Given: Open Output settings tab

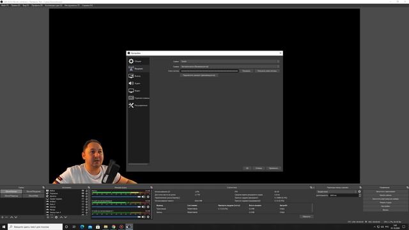Looking at the screenshot, I should (x=138, y=76).
